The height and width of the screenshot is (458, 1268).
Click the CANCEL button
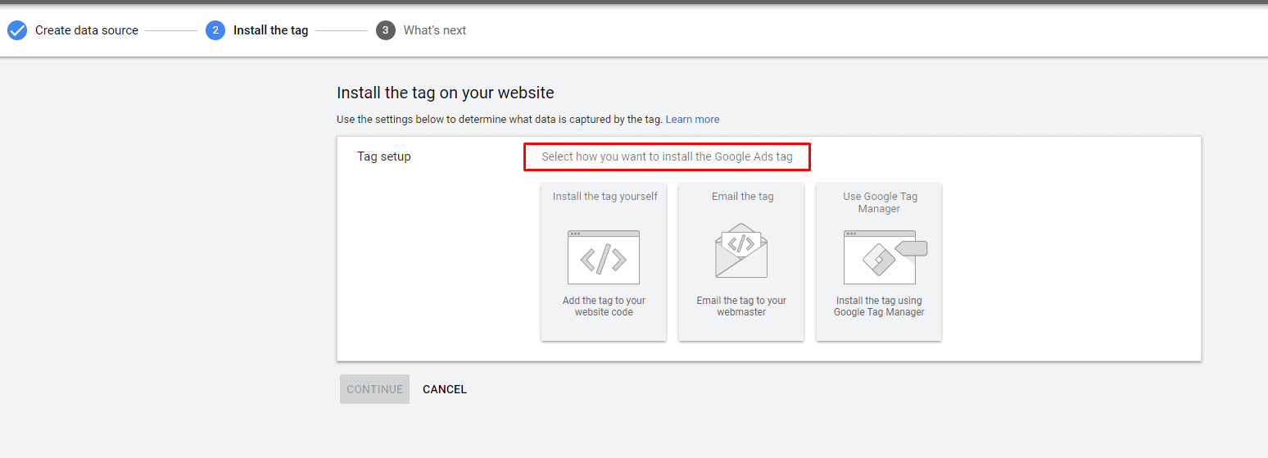(445, 389)
